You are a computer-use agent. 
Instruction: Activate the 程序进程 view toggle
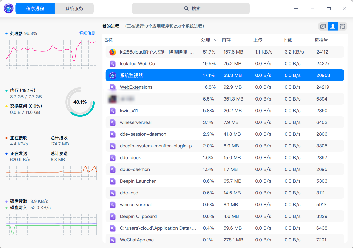point(35,8)
